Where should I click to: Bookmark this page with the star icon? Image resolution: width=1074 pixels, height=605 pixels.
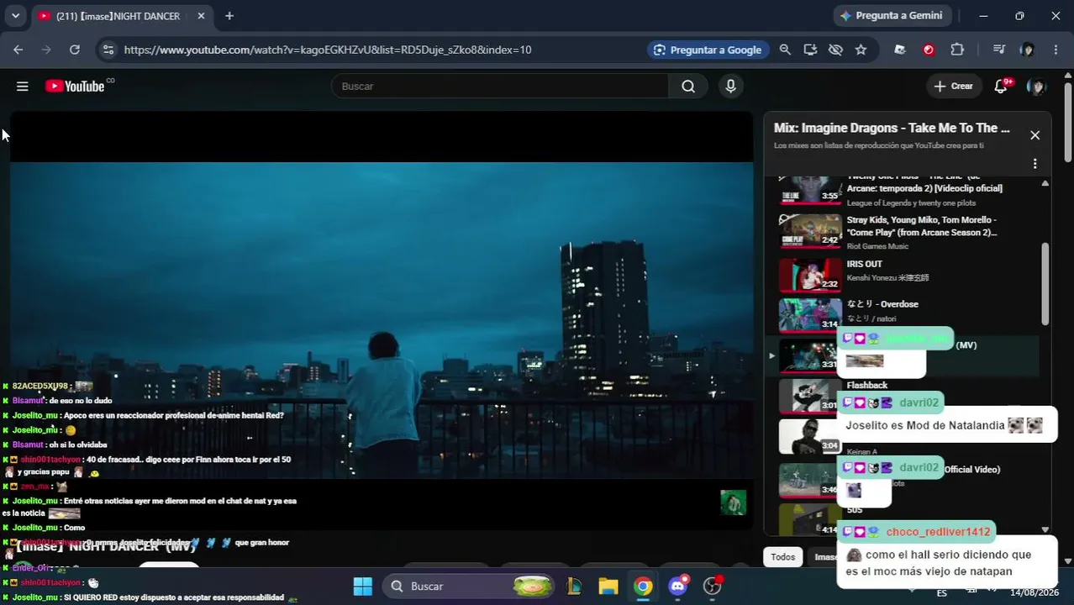[861, 50]
